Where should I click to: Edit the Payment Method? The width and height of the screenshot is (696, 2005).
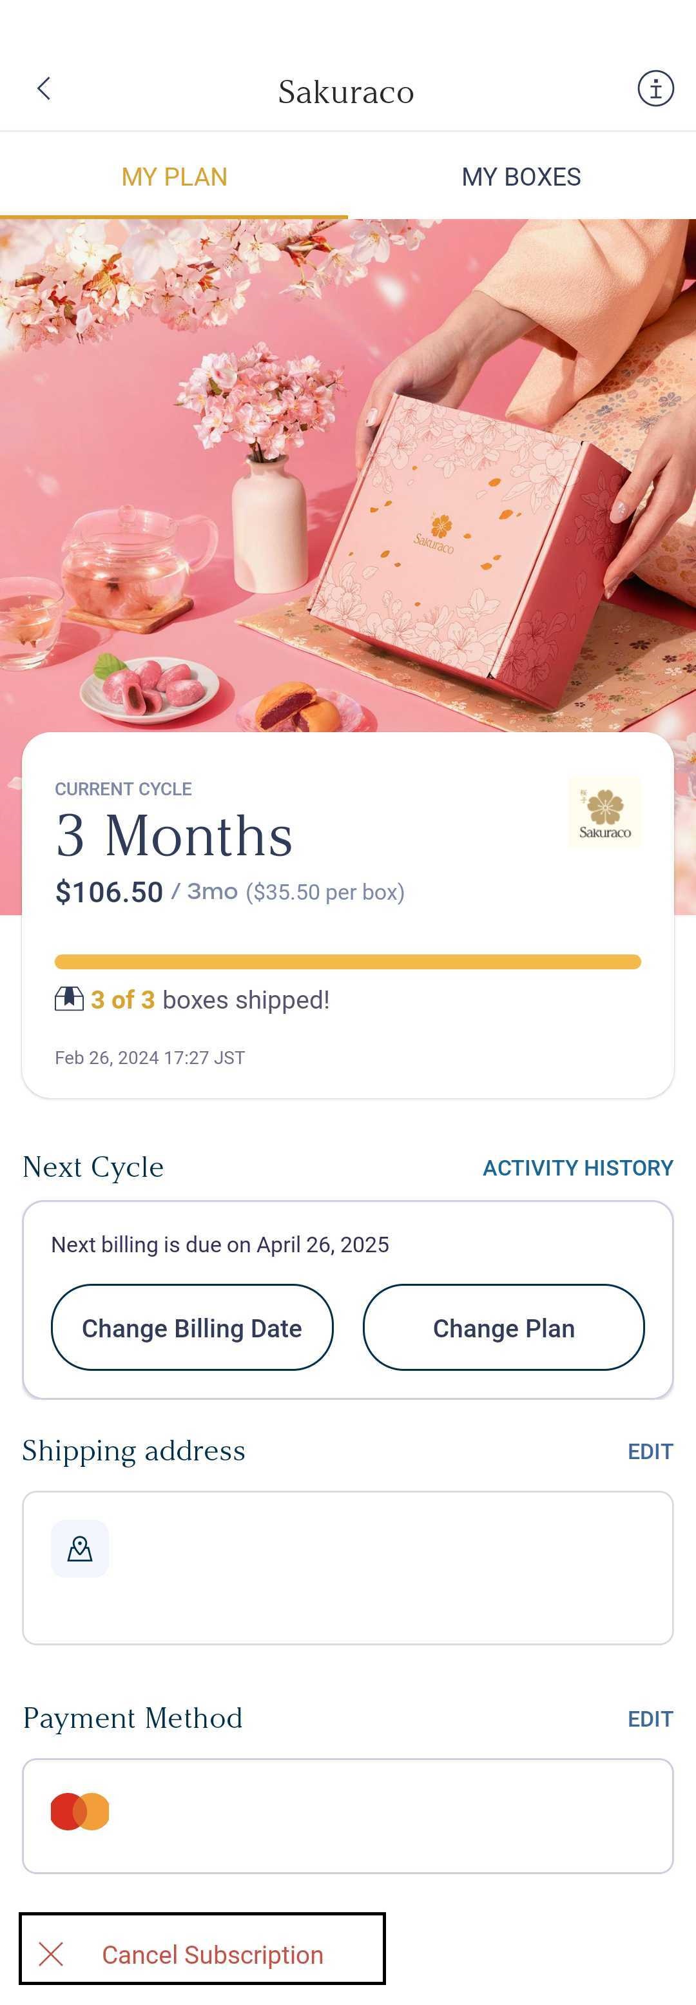pos(650,1719)
